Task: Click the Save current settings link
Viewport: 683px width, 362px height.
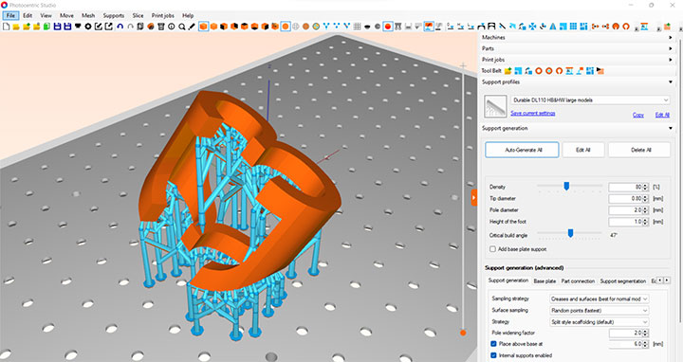Action: 533,114
